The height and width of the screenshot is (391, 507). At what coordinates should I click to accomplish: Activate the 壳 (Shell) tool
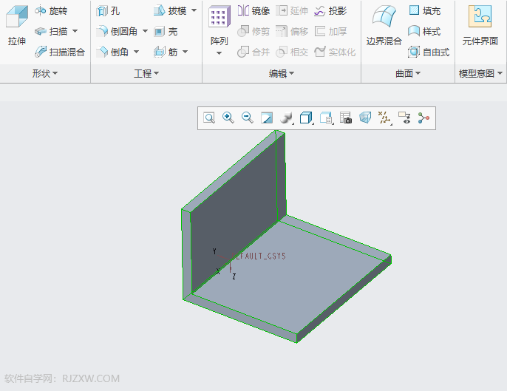pyautogui.click(x=166, y=32)
